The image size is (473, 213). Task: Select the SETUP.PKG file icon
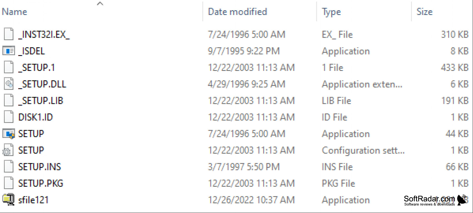9,183
